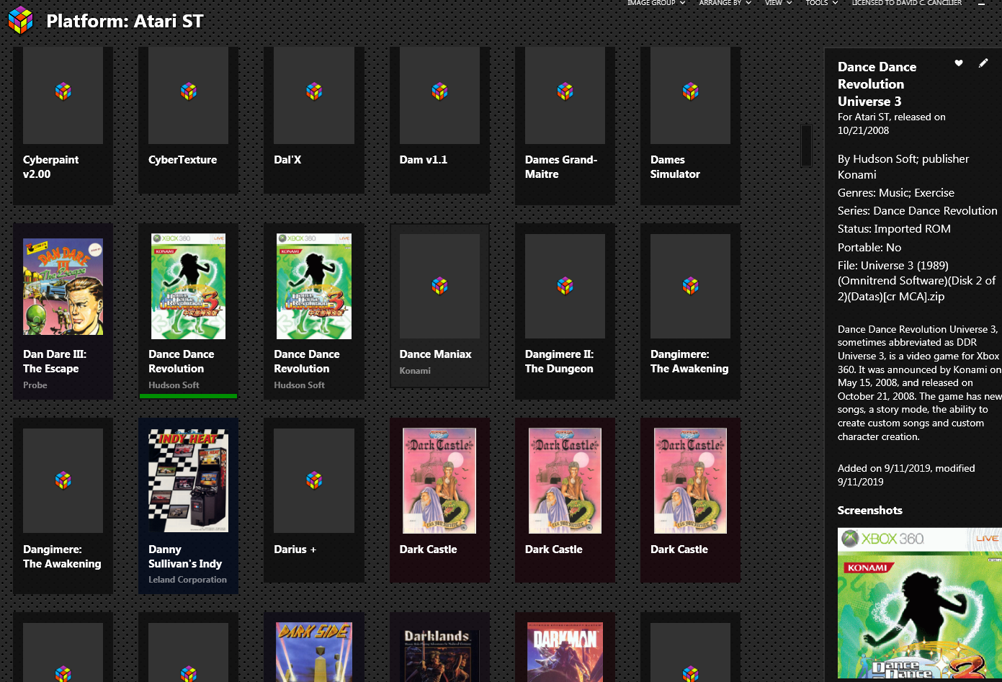
Task: Click 'By Hudson Soft; publisher Konami' text
Action: pyautogui.click(x=903, y=166)
